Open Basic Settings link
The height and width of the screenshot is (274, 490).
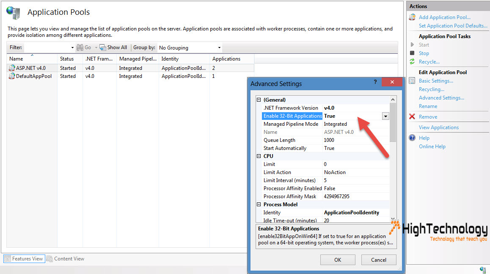coord(436,81)
